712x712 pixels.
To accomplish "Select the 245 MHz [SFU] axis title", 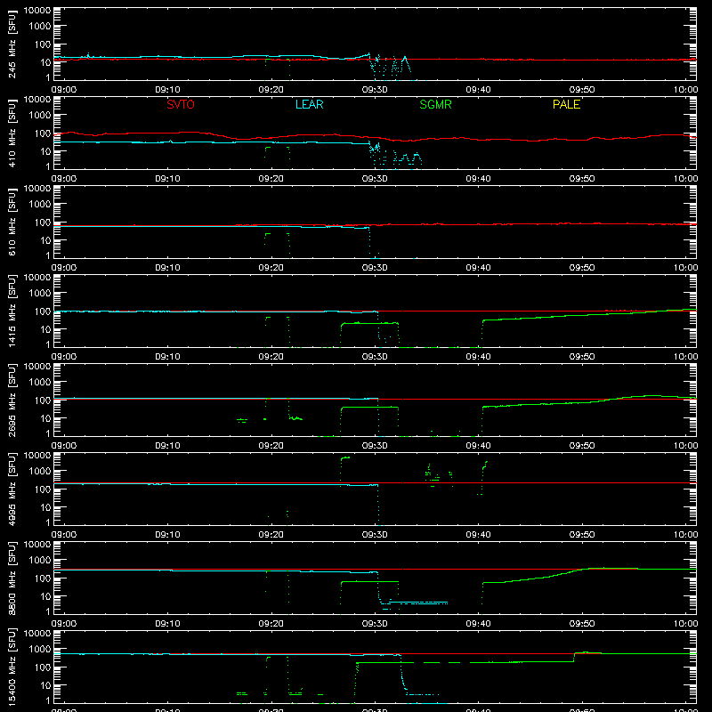I will tap(12, 44).
